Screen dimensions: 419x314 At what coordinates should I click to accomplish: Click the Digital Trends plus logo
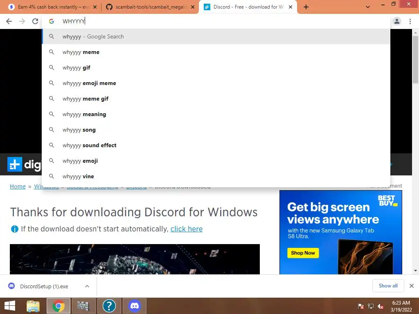click(x=14, y=164)
